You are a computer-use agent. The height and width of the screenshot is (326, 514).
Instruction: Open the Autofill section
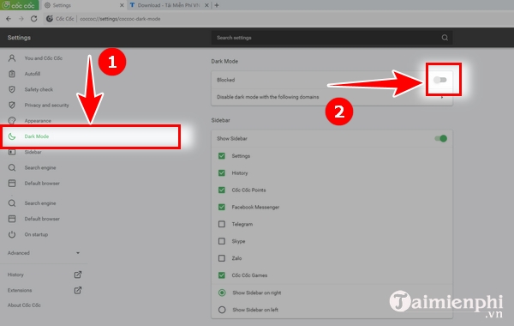click(33, 74)
